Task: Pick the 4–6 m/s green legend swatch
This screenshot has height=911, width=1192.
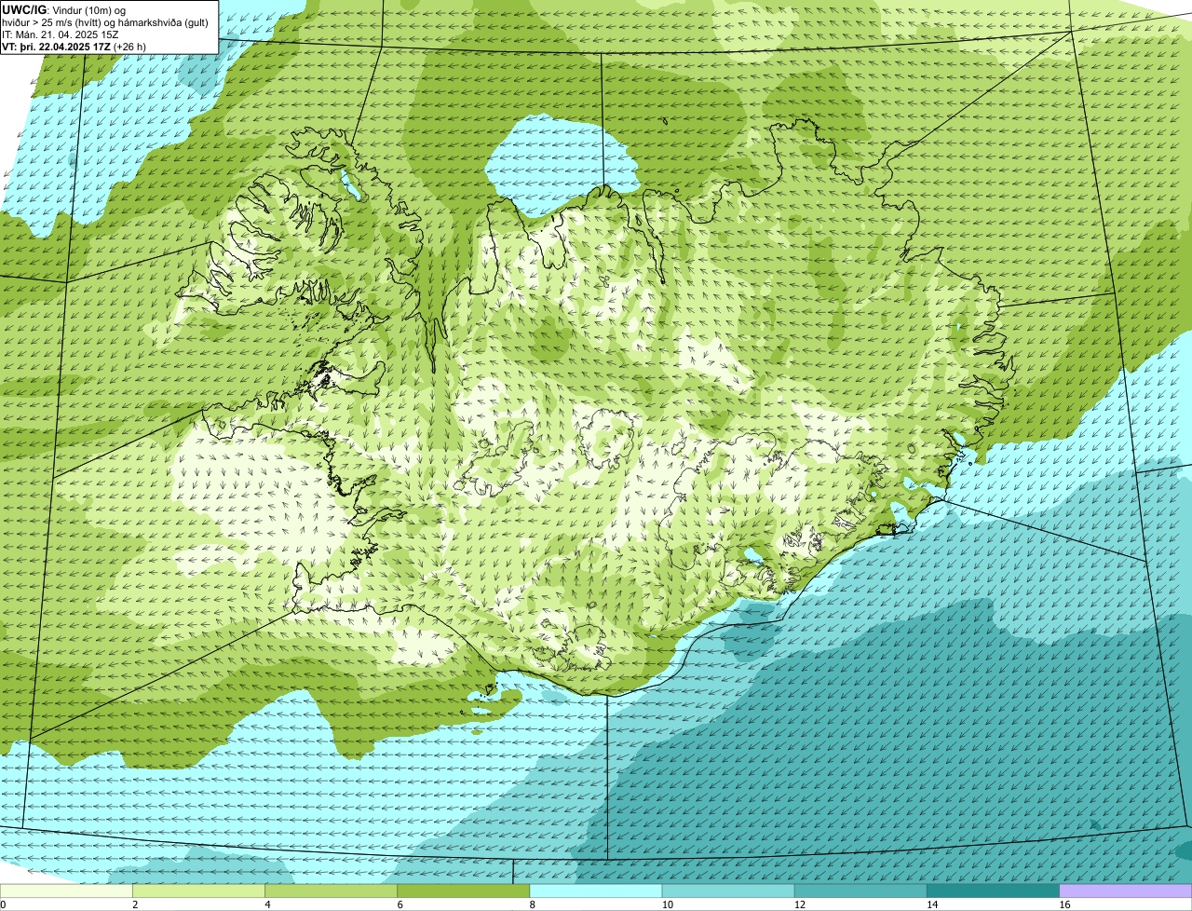Action: point(331,891)
